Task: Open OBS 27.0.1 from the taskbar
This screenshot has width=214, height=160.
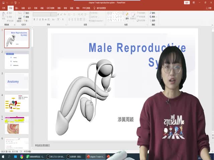Action: tap(55, 156)
